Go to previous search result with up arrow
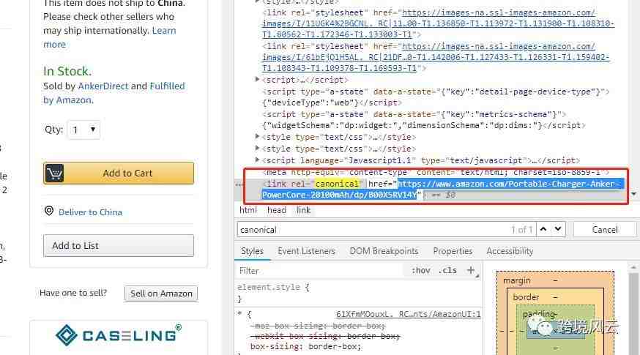Image resolution: width=640 pixels, height=355 pixels. [543, 229]
